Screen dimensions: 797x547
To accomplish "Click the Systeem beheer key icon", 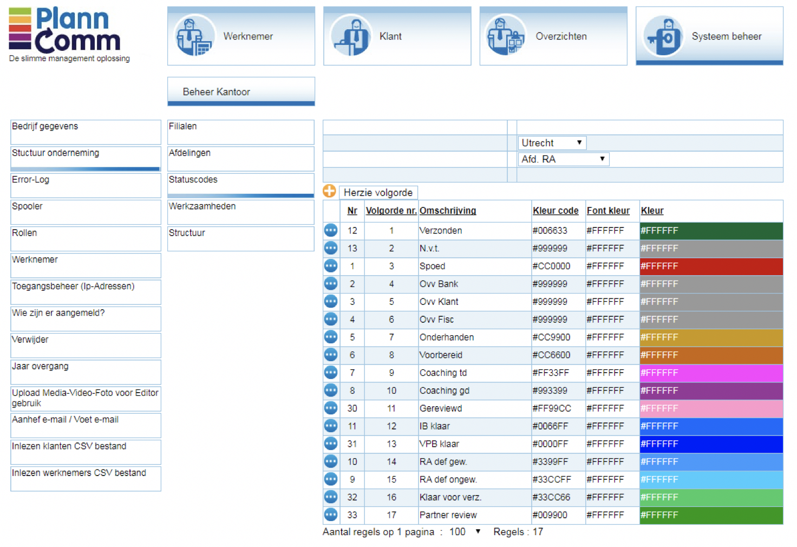I will tap(663, 36).
